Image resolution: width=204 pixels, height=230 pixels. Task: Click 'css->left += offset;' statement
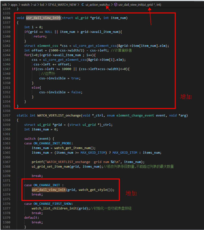point(52,64)
